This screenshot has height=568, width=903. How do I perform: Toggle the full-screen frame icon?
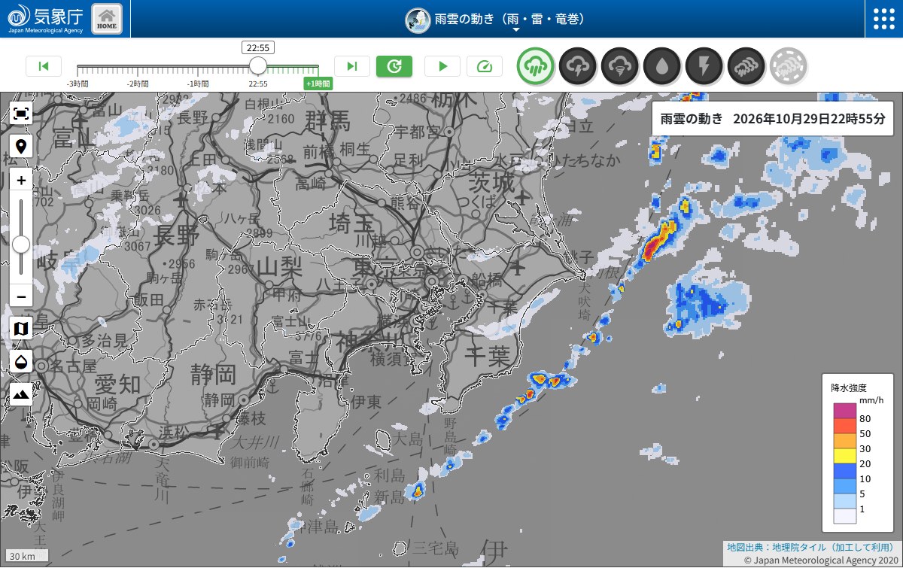21,114
